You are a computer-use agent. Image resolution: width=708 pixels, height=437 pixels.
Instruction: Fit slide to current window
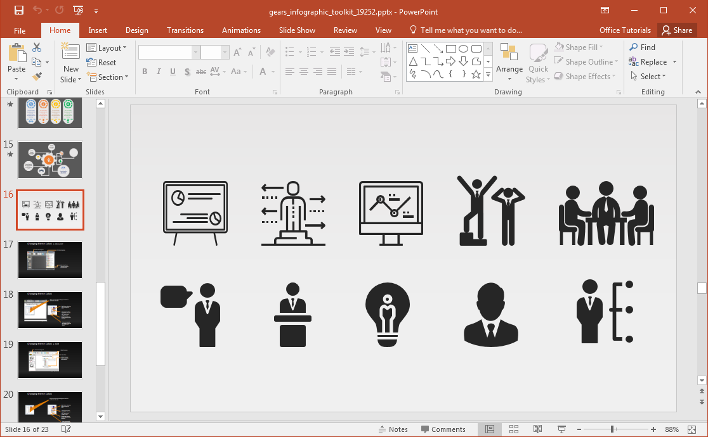tap(697, 429)
